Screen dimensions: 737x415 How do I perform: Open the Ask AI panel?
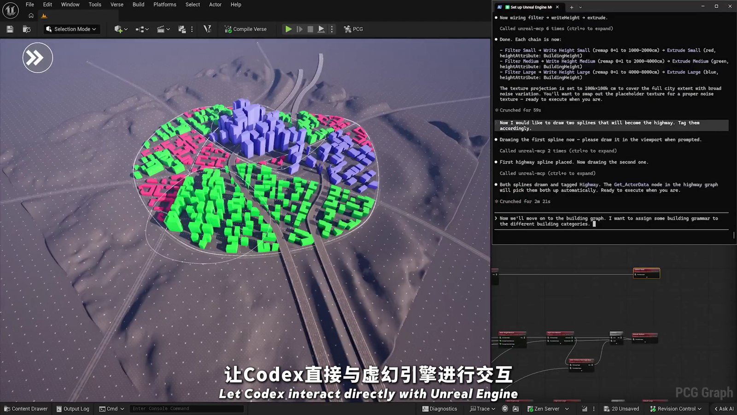tap(724, 409)
